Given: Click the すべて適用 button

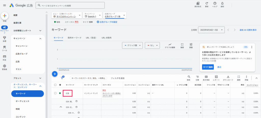Looking at the screenshot, I should (x=208, y=67).
